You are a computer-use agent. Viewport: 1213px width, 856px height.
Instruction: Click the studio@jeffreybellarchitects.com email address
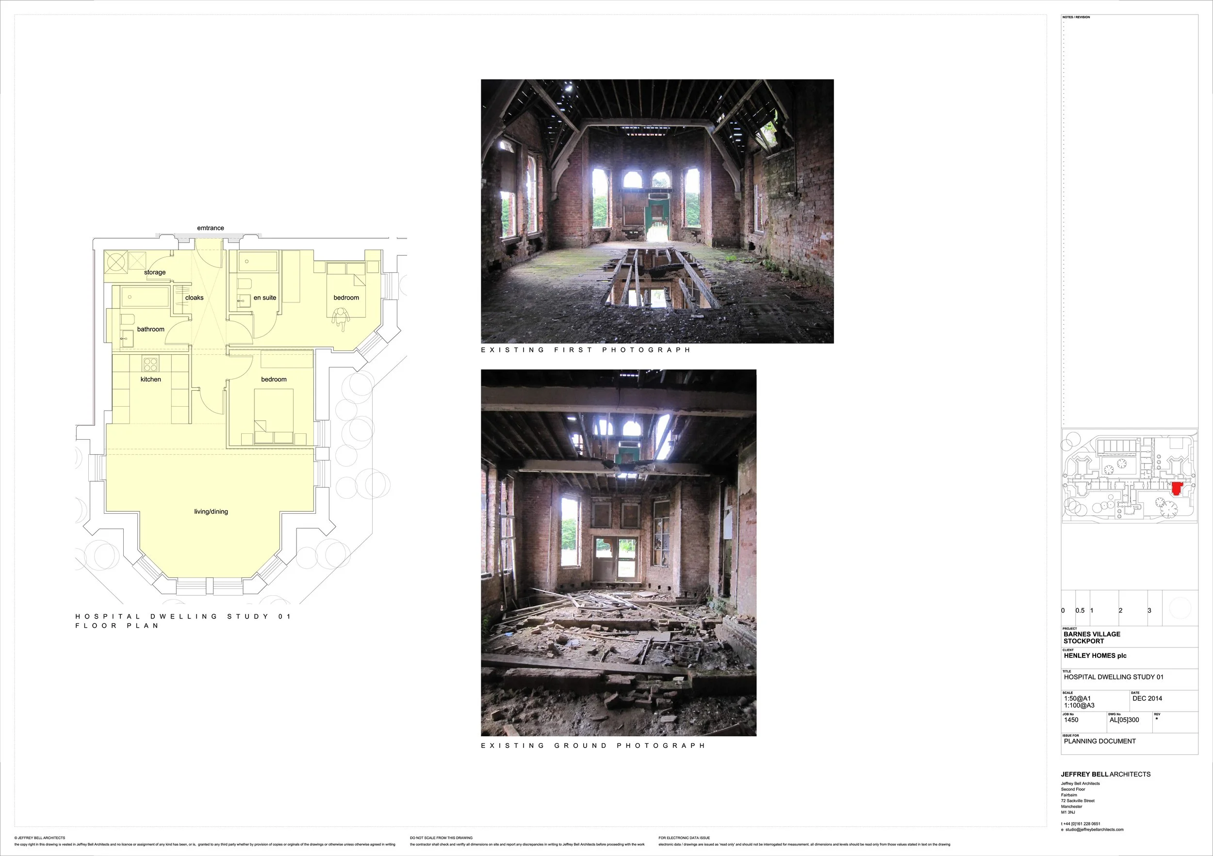pos(1094,830)
